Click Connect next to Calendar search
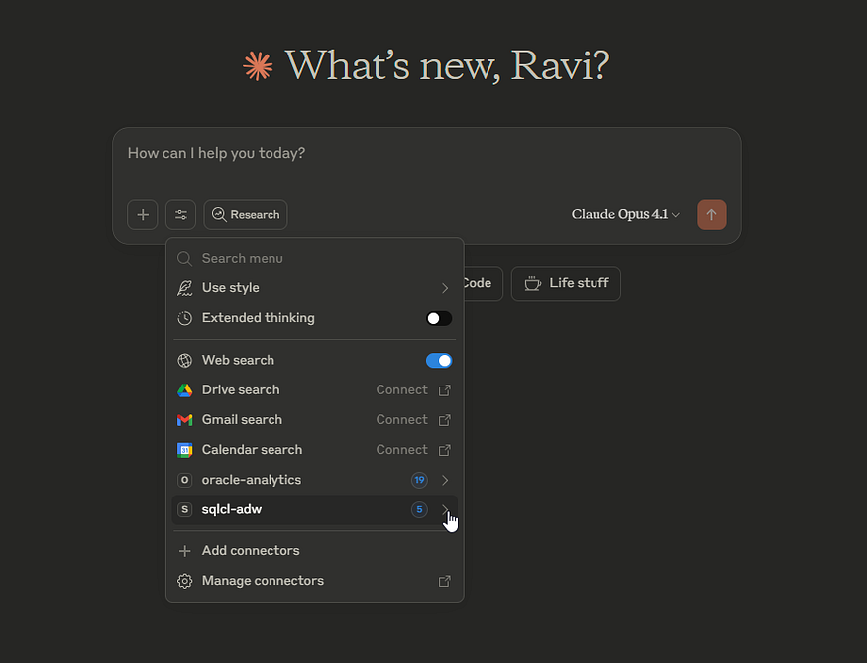This screenshot has width=867, height=663. 402,450
